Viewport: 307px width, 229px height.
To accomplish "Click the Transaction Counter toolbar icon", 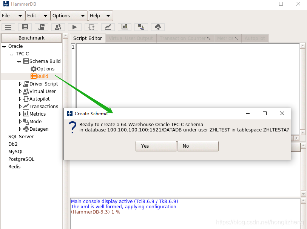I will [108, 27].
